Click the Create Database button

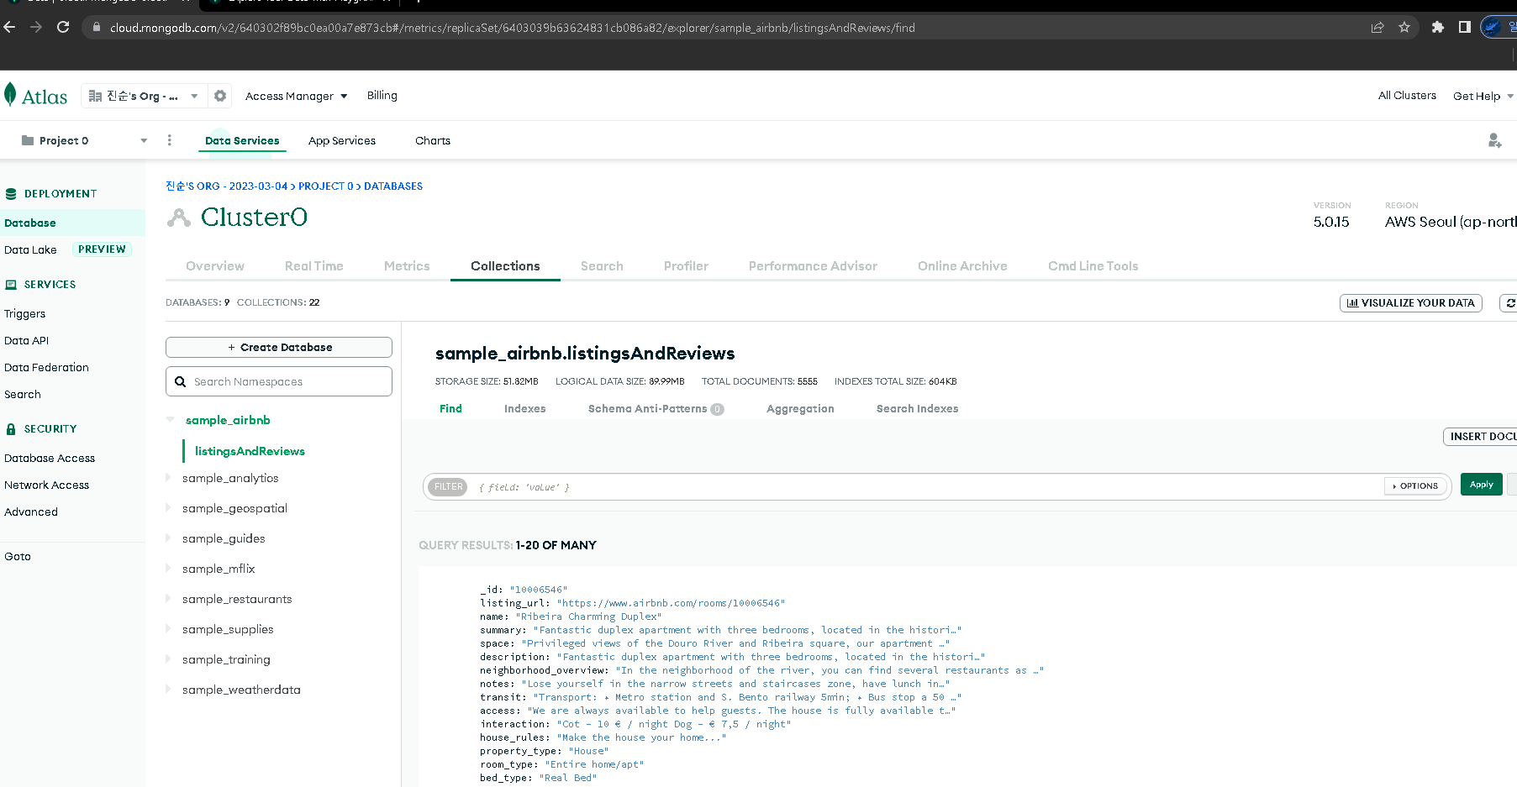tap(279, 348)
